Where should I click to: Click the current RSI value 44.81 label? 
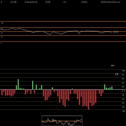point(116,32)
